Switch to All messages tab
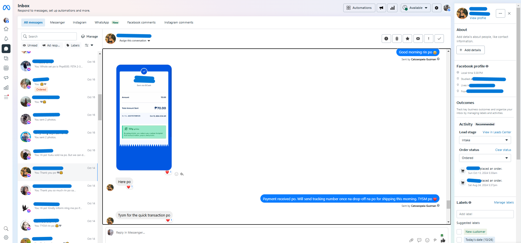This screenshot has width=521, height=243. [x=33, y=22]
